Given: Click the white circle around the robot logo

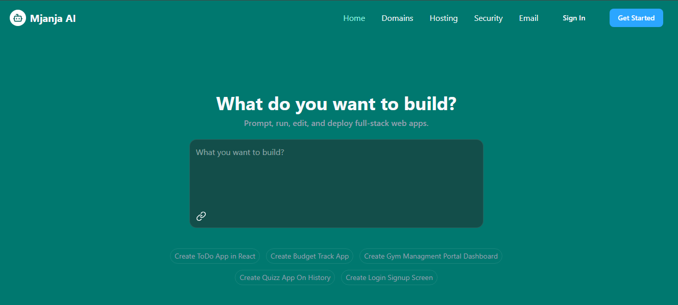Looking at the screenshot, I should tap(17, 18).
